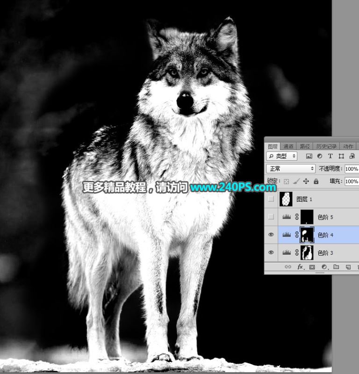Viewport: 359px width, 374px height.
Task: Show the 色阶 5 adjustment layer
Action: point(271,217)
